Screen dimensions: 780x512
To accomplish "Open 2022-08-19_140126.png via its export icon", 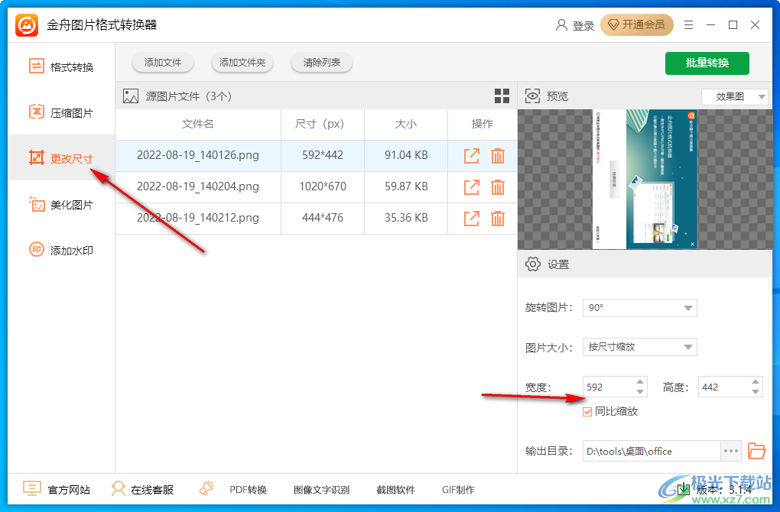I will [x=471, y=155].
